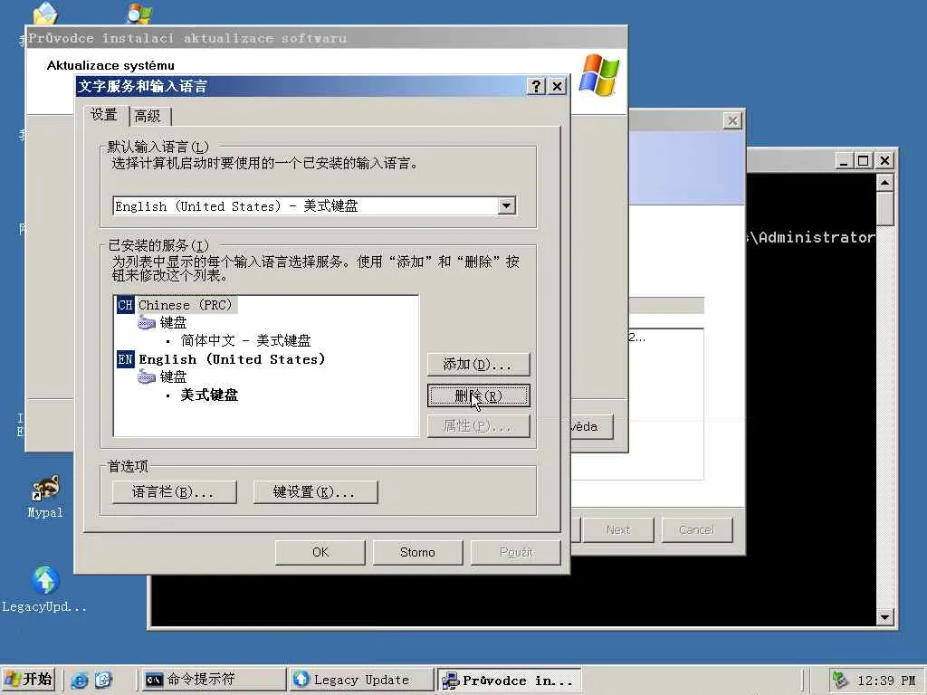Click the 添加(D)... button
The image size is (927, 695).
(478, 365)
